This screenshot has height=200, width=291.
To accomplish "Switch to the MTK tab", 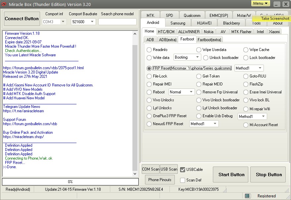I will click(x=150, y=16).
